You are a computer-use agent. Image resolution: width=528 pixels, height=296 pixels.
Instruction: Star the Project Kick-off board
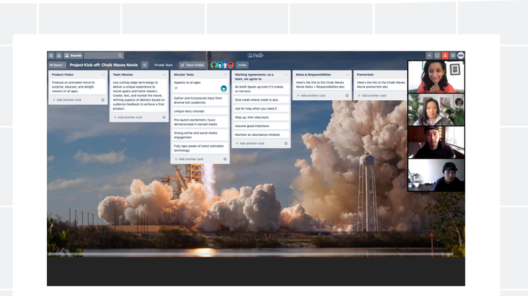[x=145, y=65]
